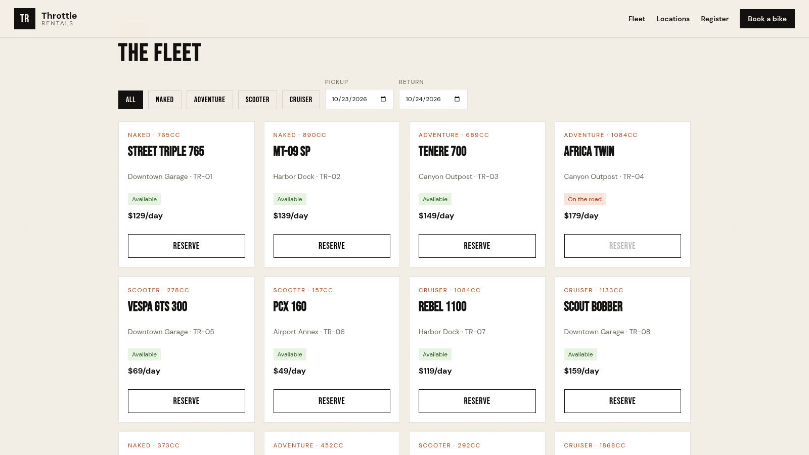
Task: Click Reserve on the Africa Twin card
Action: [x=622, y=246]
